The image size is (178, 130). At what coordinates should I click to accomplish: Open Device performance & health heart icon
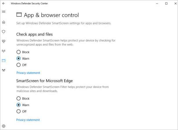pos(3,41)
